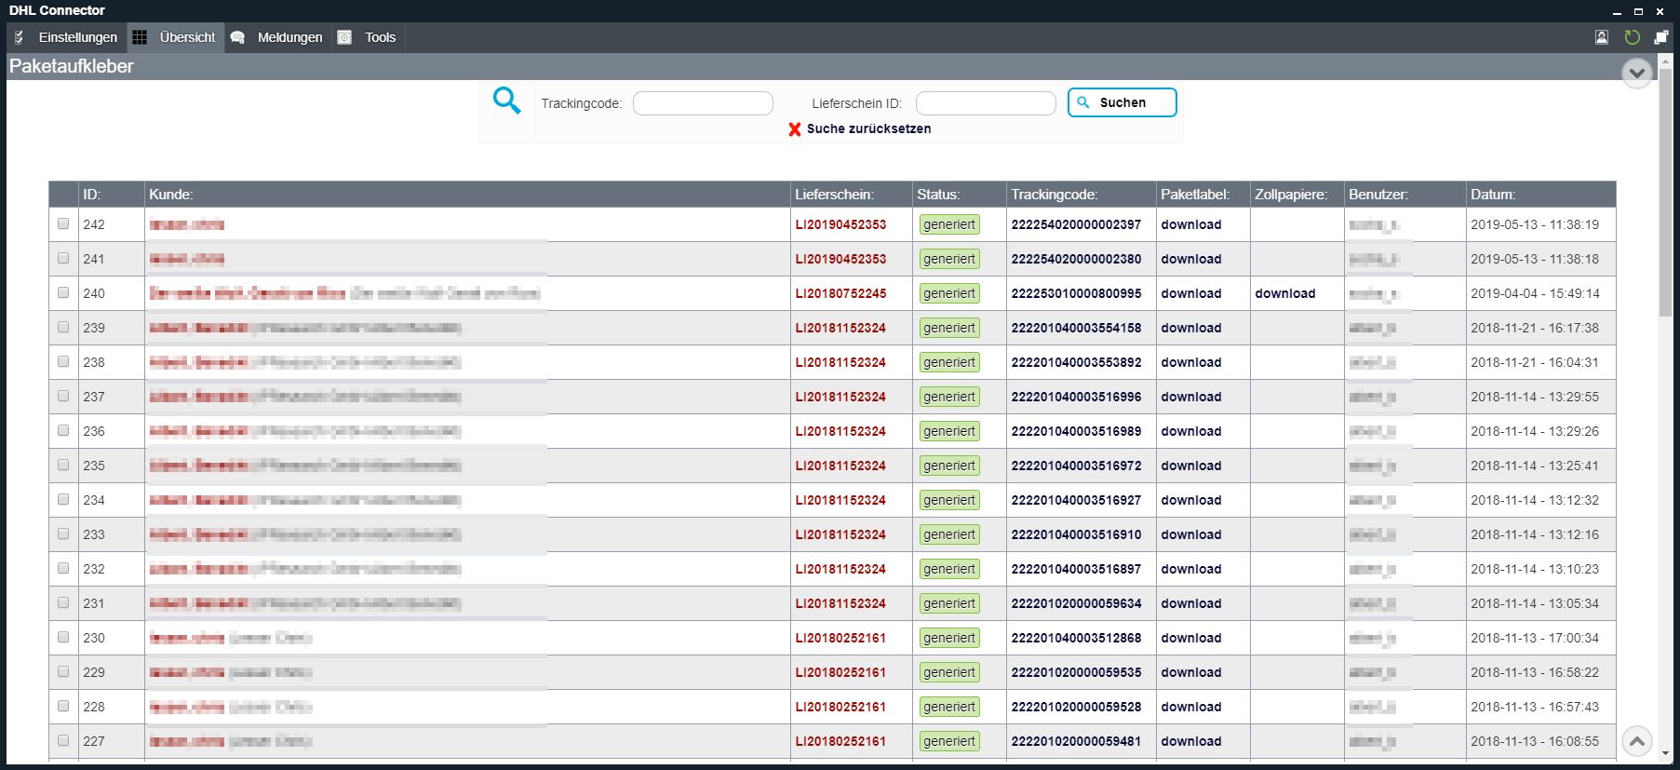Click Suche zurücksetzen link
The image size is (1680, 770).
[x=868, y=128]
